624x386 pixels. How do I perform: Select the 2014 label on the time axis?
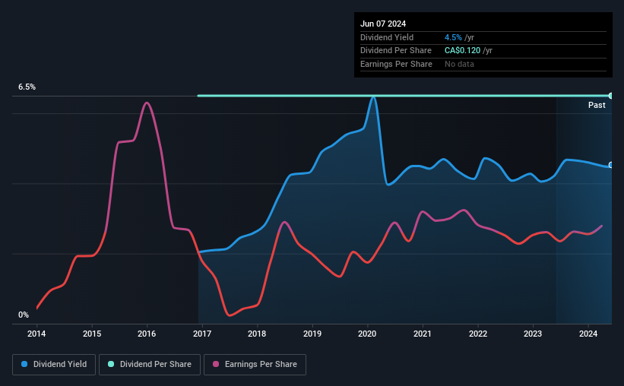(x=36, y=334)
